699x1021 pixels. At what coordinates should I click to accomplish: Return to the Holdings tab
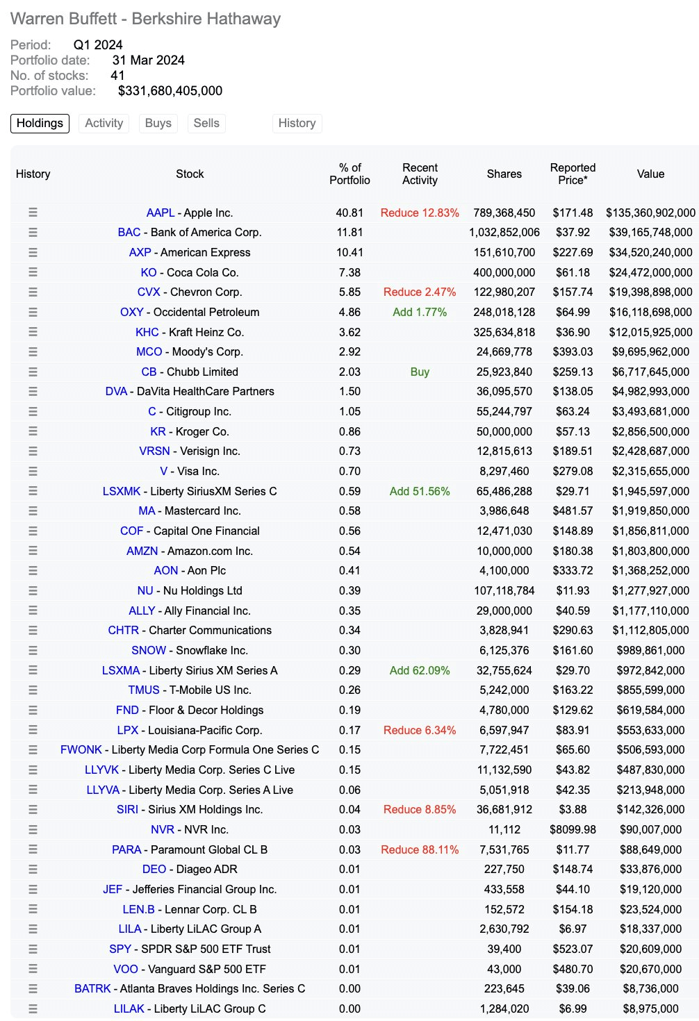click(40, 123)
